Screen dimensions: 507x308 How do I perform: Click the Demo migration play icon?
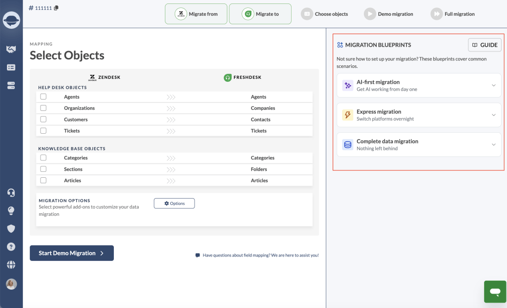tap(370, 14)
